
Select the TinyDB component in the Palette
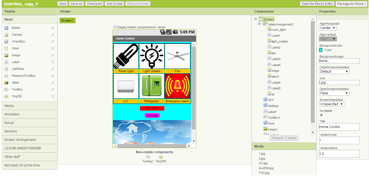coord(16,96)
